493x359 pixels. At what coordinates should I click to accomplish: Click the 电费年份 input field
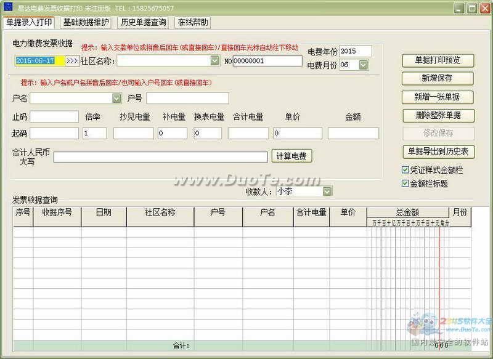(x=356, y=51)
